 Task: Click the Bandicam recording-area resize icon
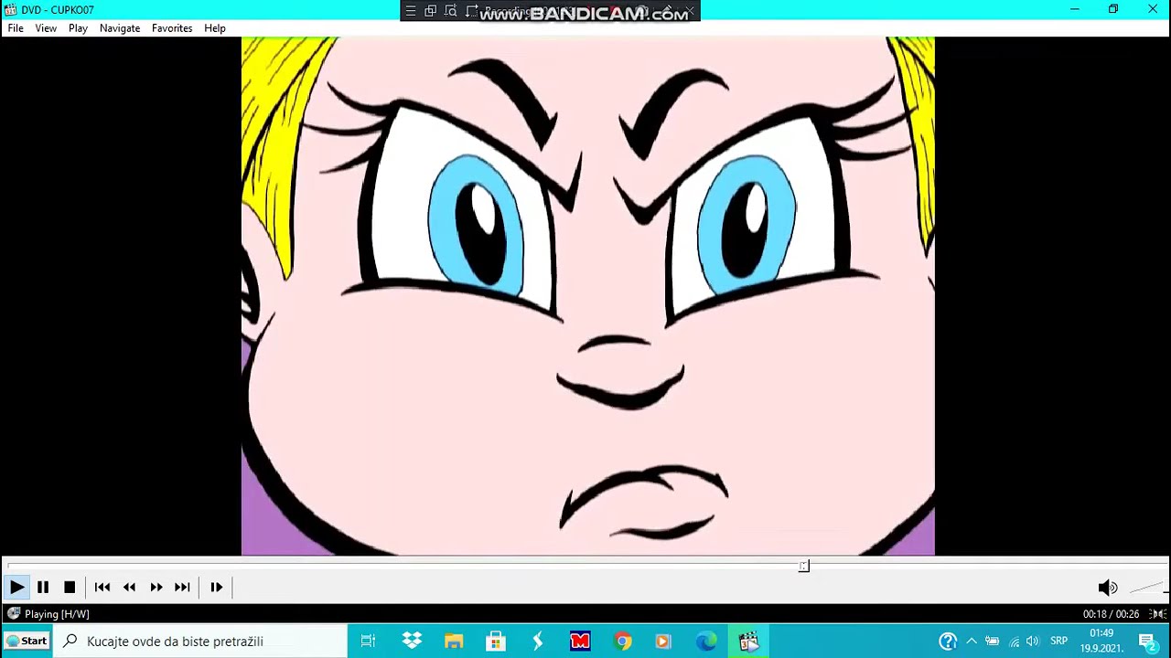472,11
